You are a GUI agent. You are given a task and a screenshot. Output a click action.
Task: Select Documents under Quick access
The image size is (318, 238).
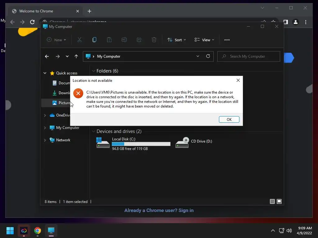(x=61, y=83)
